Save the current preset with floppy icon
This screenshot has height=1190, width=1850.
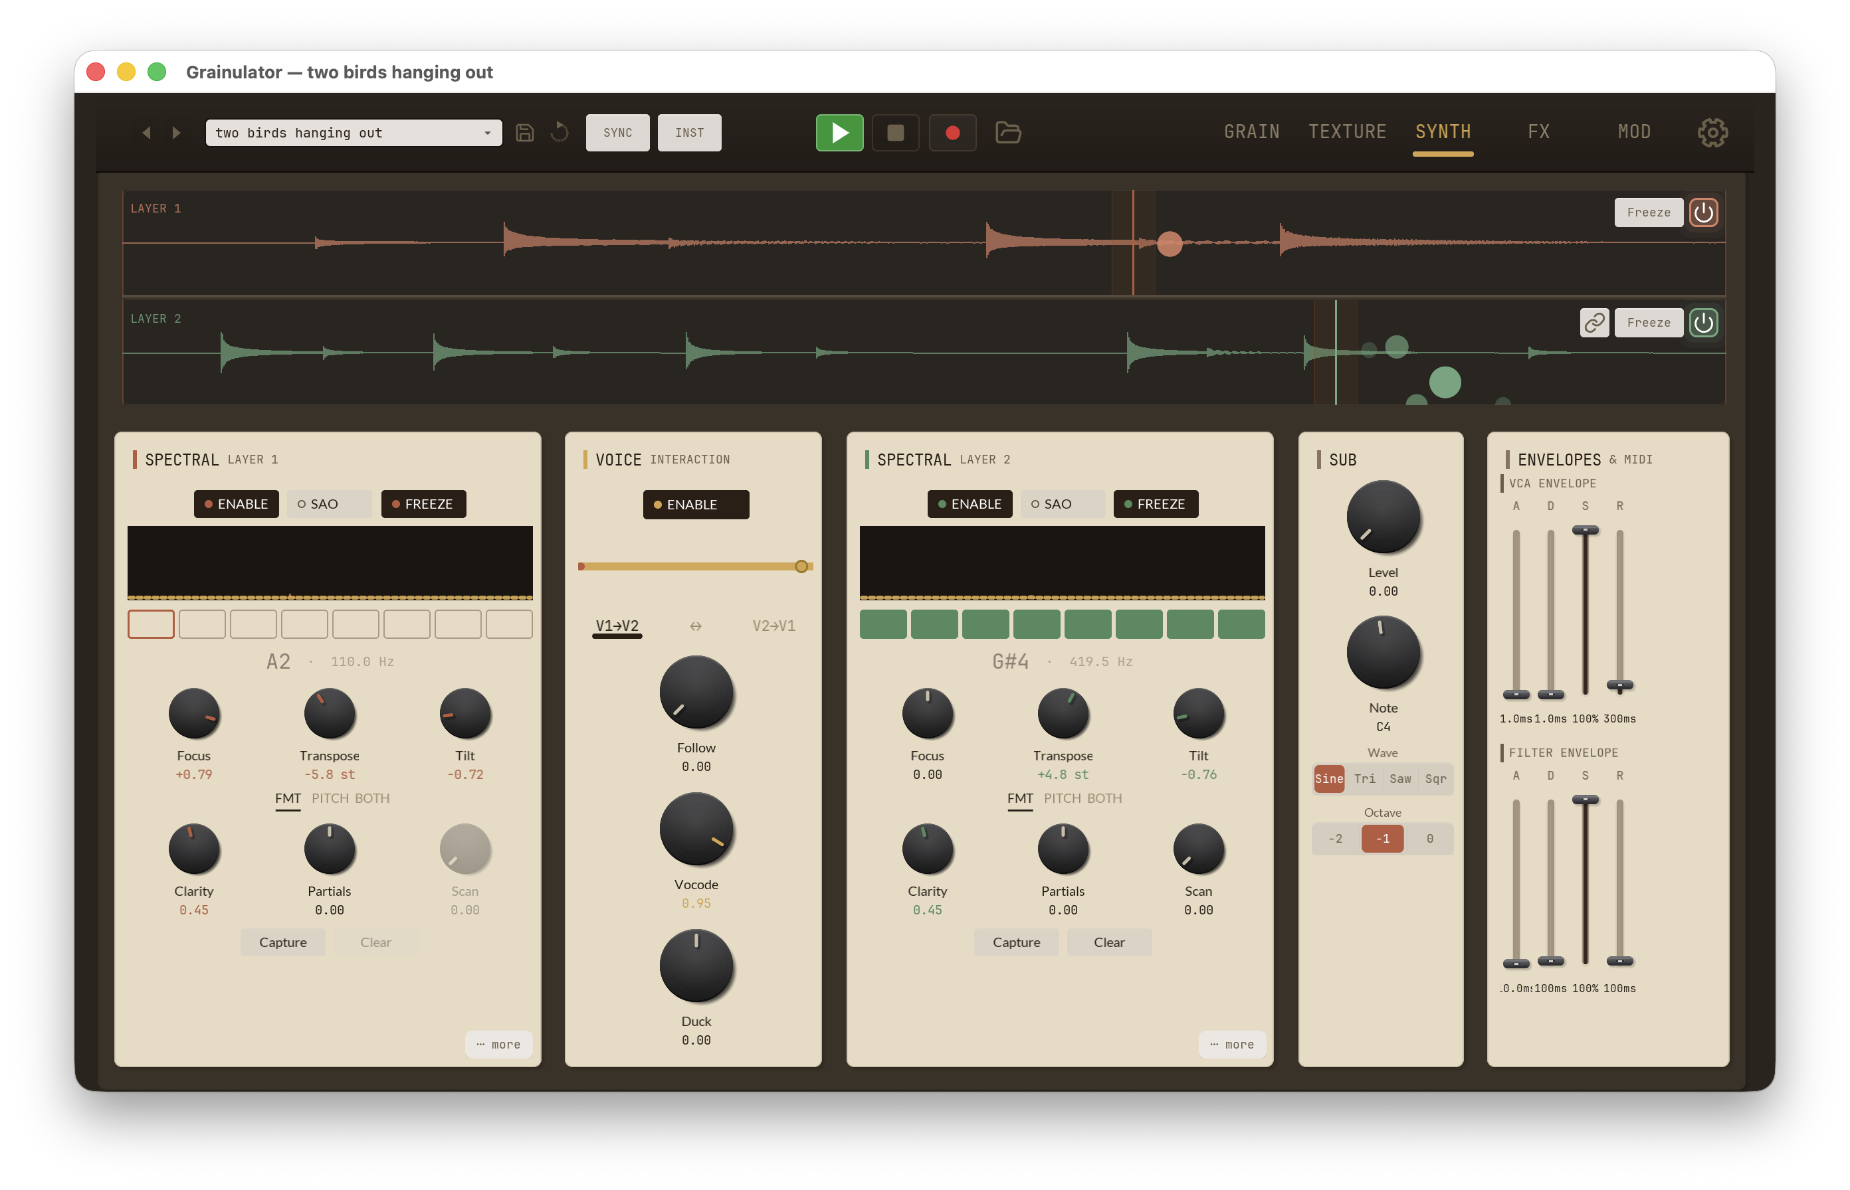click(525, 133)
